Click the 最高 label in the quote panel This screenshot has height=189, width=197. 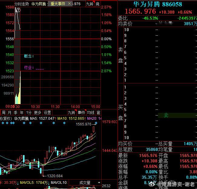click(163, 161)
